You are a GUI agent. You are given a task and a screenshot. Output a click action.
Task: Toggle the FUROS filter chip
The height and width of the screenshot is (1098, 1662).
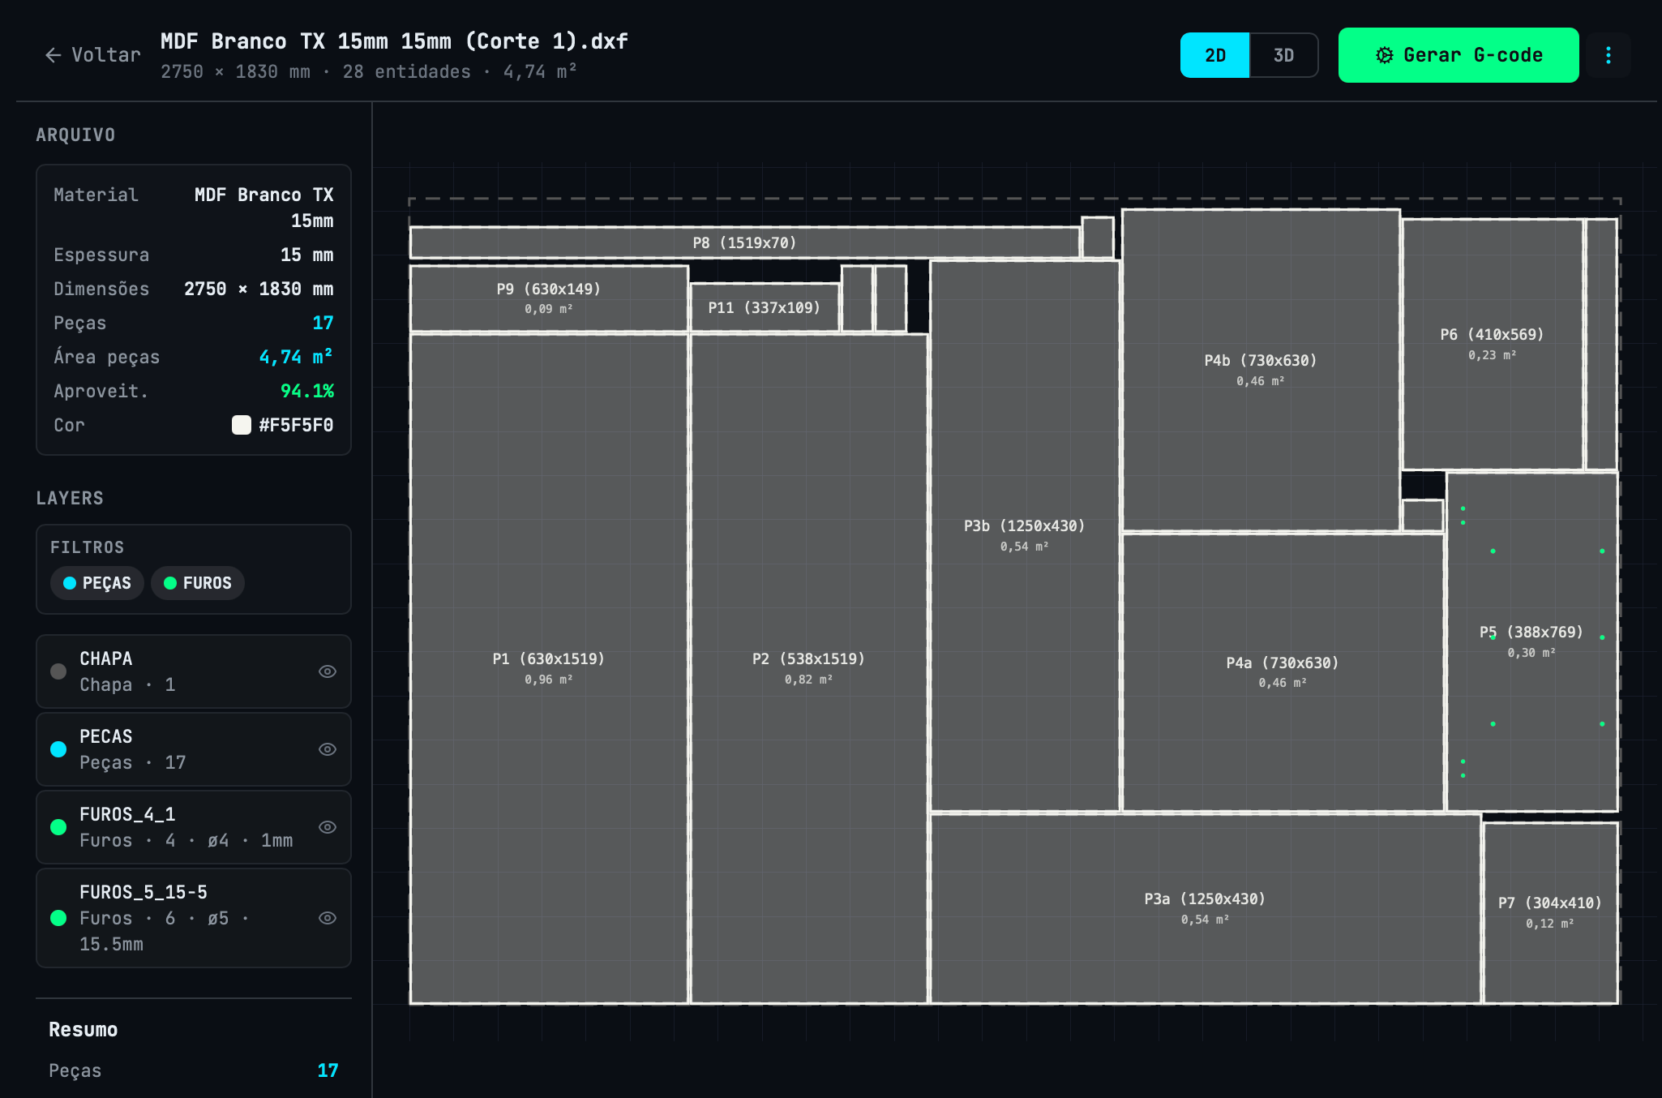[198, 583]
